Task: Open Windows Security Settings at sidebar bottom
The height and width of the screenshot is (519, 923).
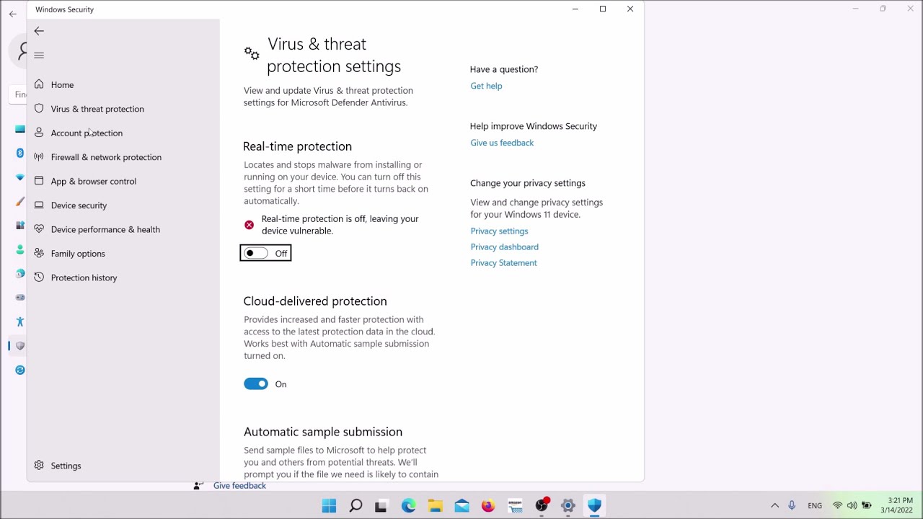Action: pyautogui.click(x=66, y=466)
